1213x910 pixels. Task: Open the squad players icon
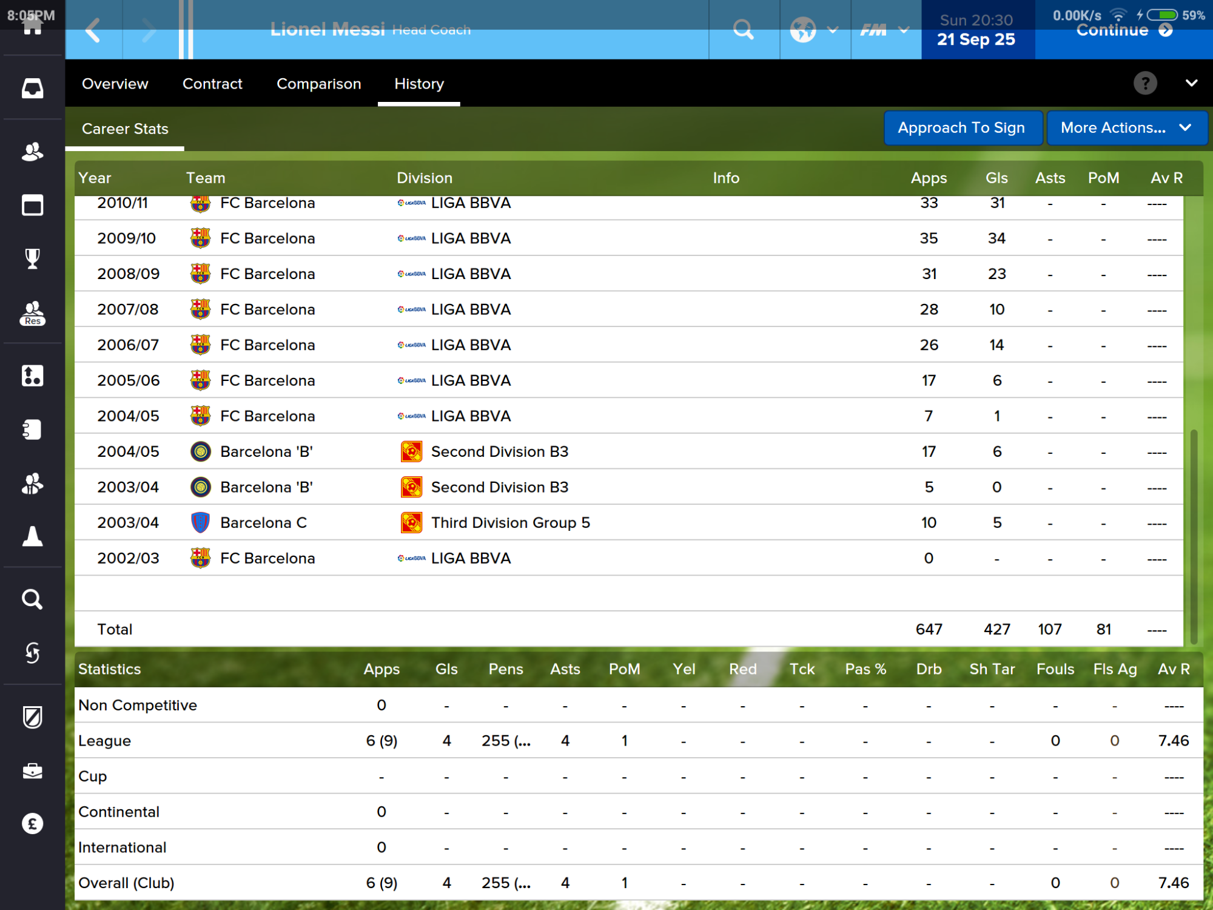pos(32,152)
